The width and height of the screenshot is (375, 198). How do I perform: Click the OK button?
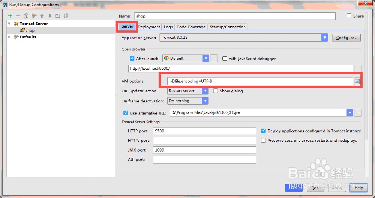tap(294, 187)
